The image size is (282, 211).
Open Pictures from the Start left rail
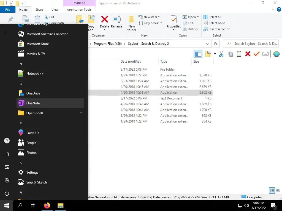point(7,167)
